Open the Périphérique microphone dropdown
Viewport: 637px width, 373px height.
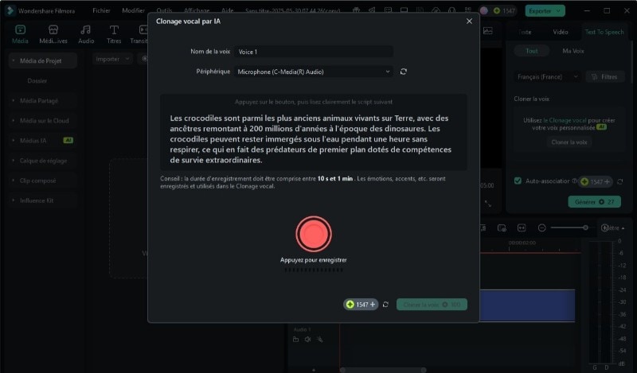pyautogui.click(x=313, y=72)
